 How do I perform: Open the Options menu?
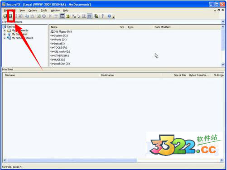pos(33,10)
